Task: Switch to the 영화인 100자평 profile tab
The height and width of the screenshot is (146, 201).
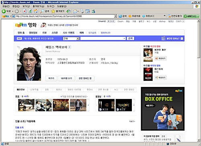Action: pos(74,90)
